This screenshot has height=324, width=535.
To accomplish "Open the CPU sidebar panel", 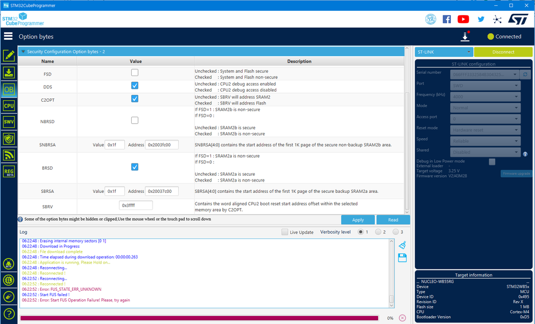I will 9,106.
